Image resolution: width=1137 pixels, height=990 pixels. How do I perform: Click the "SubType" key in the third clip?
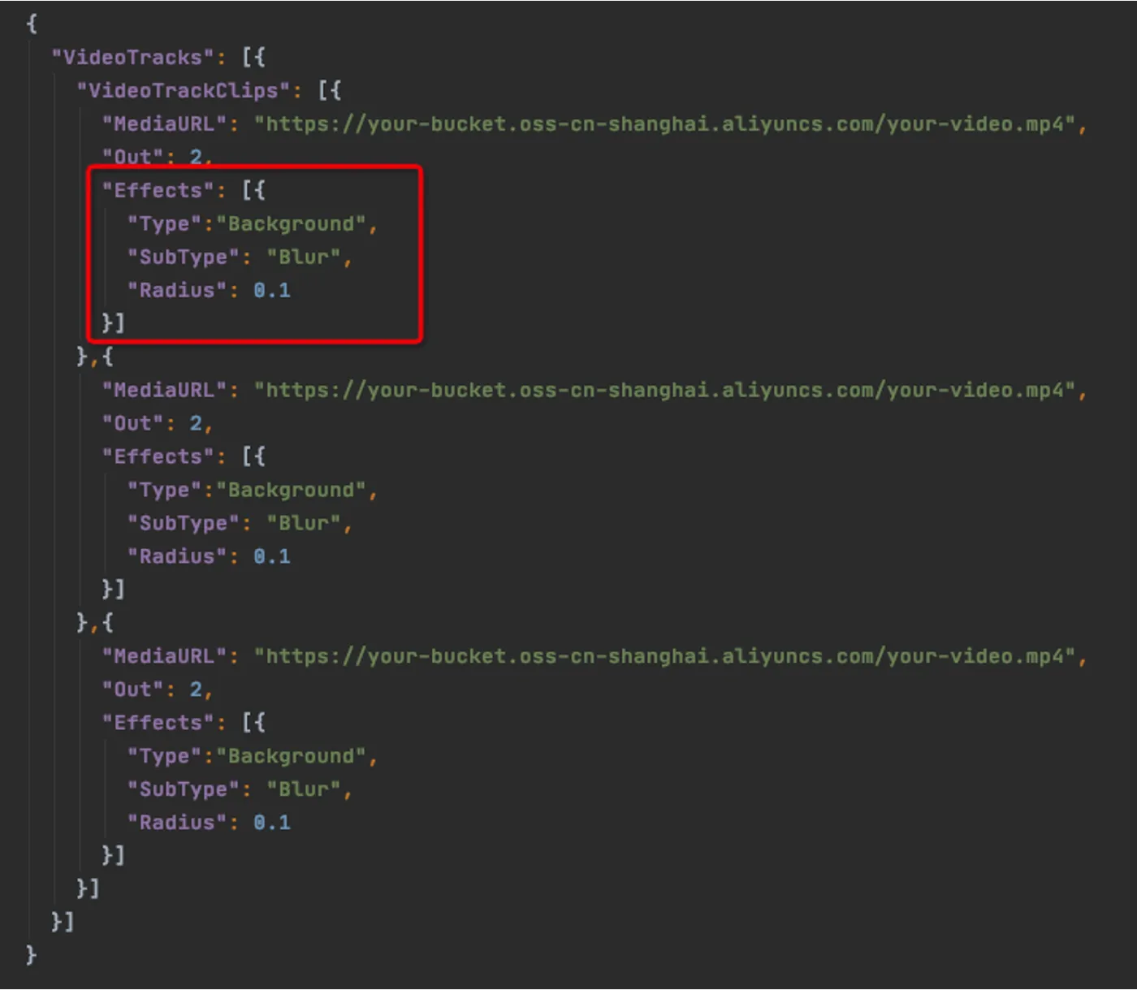point(183,790)
